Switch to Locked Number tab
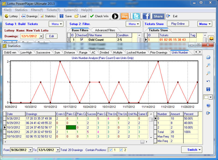 coord(136,52)
